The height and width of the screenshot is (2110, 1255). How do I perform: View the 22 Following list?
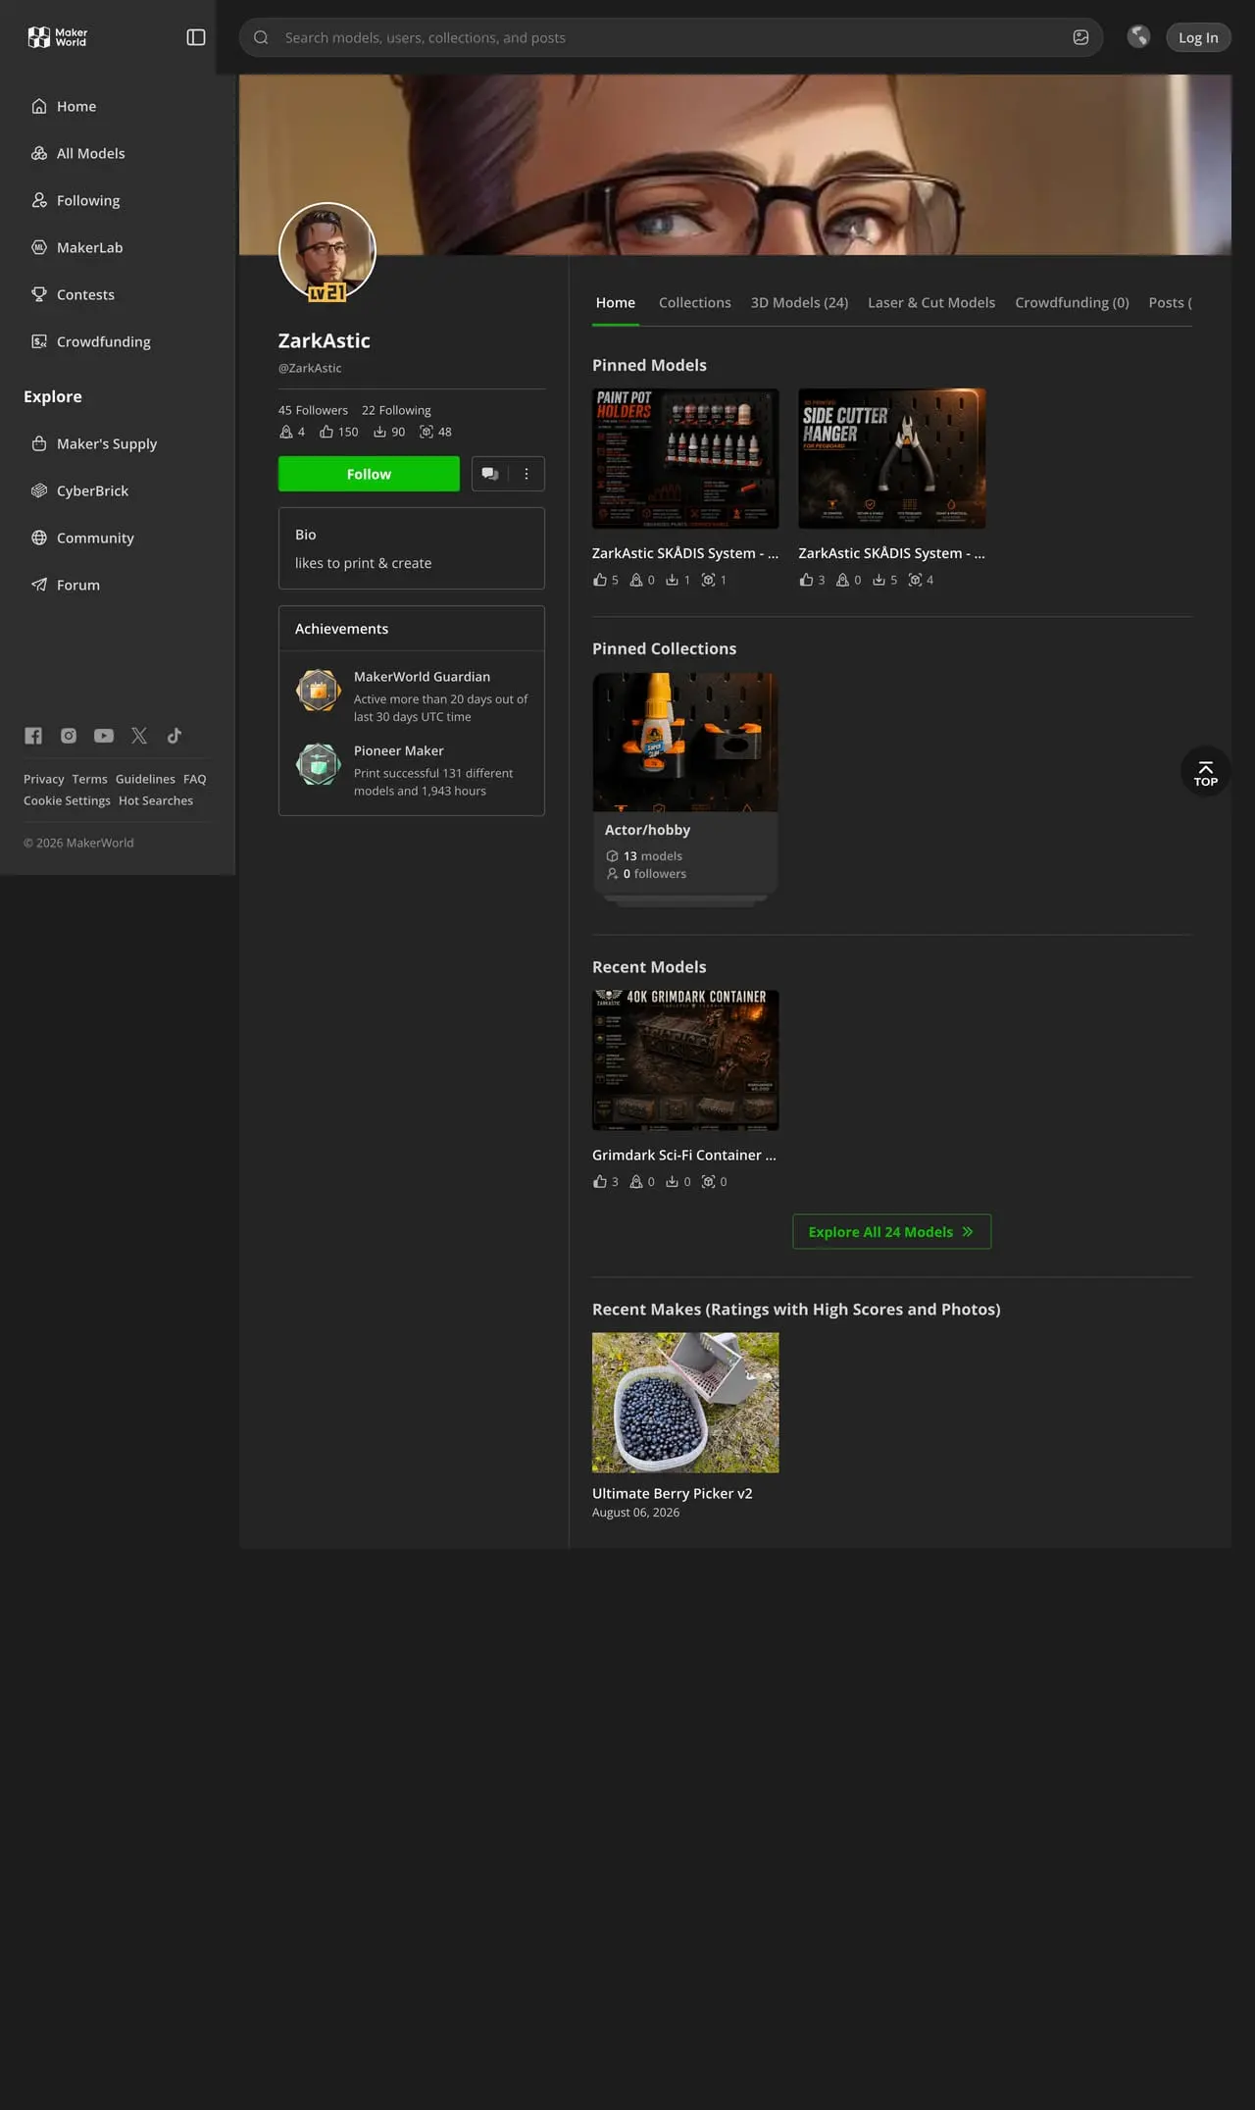396,410
